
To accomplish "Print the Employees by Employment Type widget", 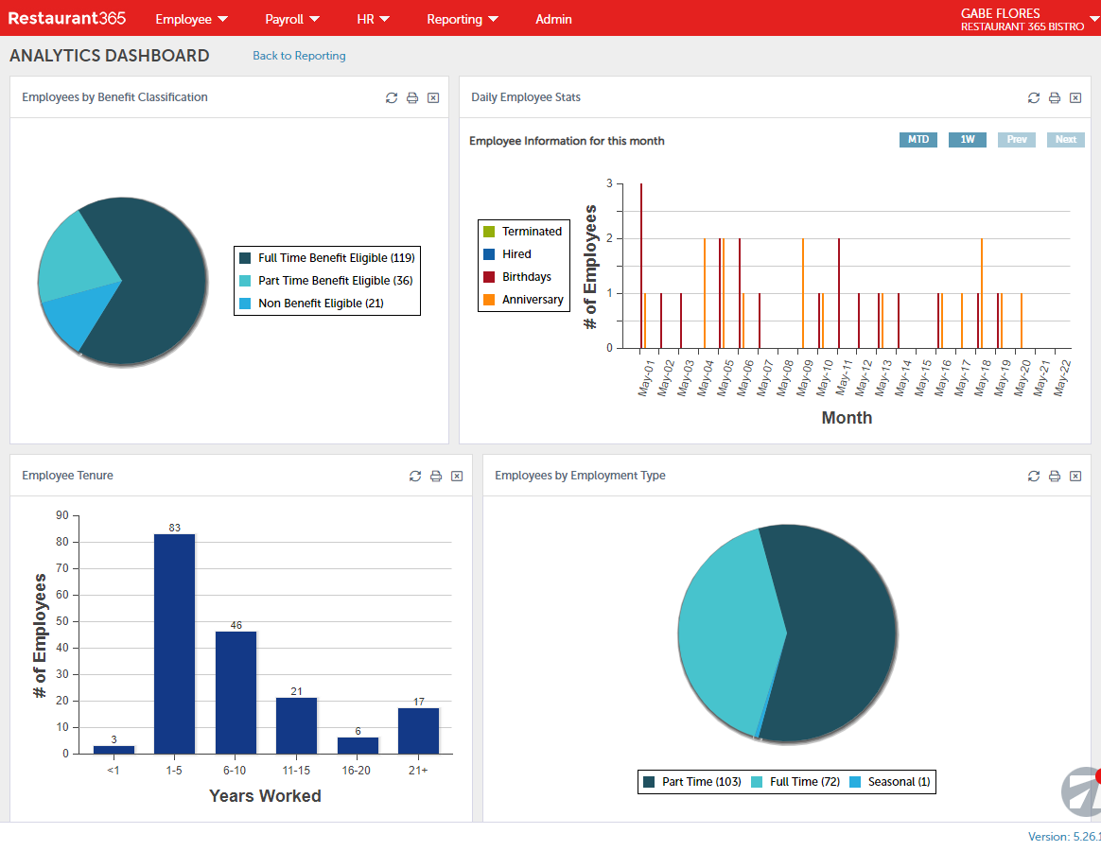I will pyautogui.click(x=1055, y=476).
